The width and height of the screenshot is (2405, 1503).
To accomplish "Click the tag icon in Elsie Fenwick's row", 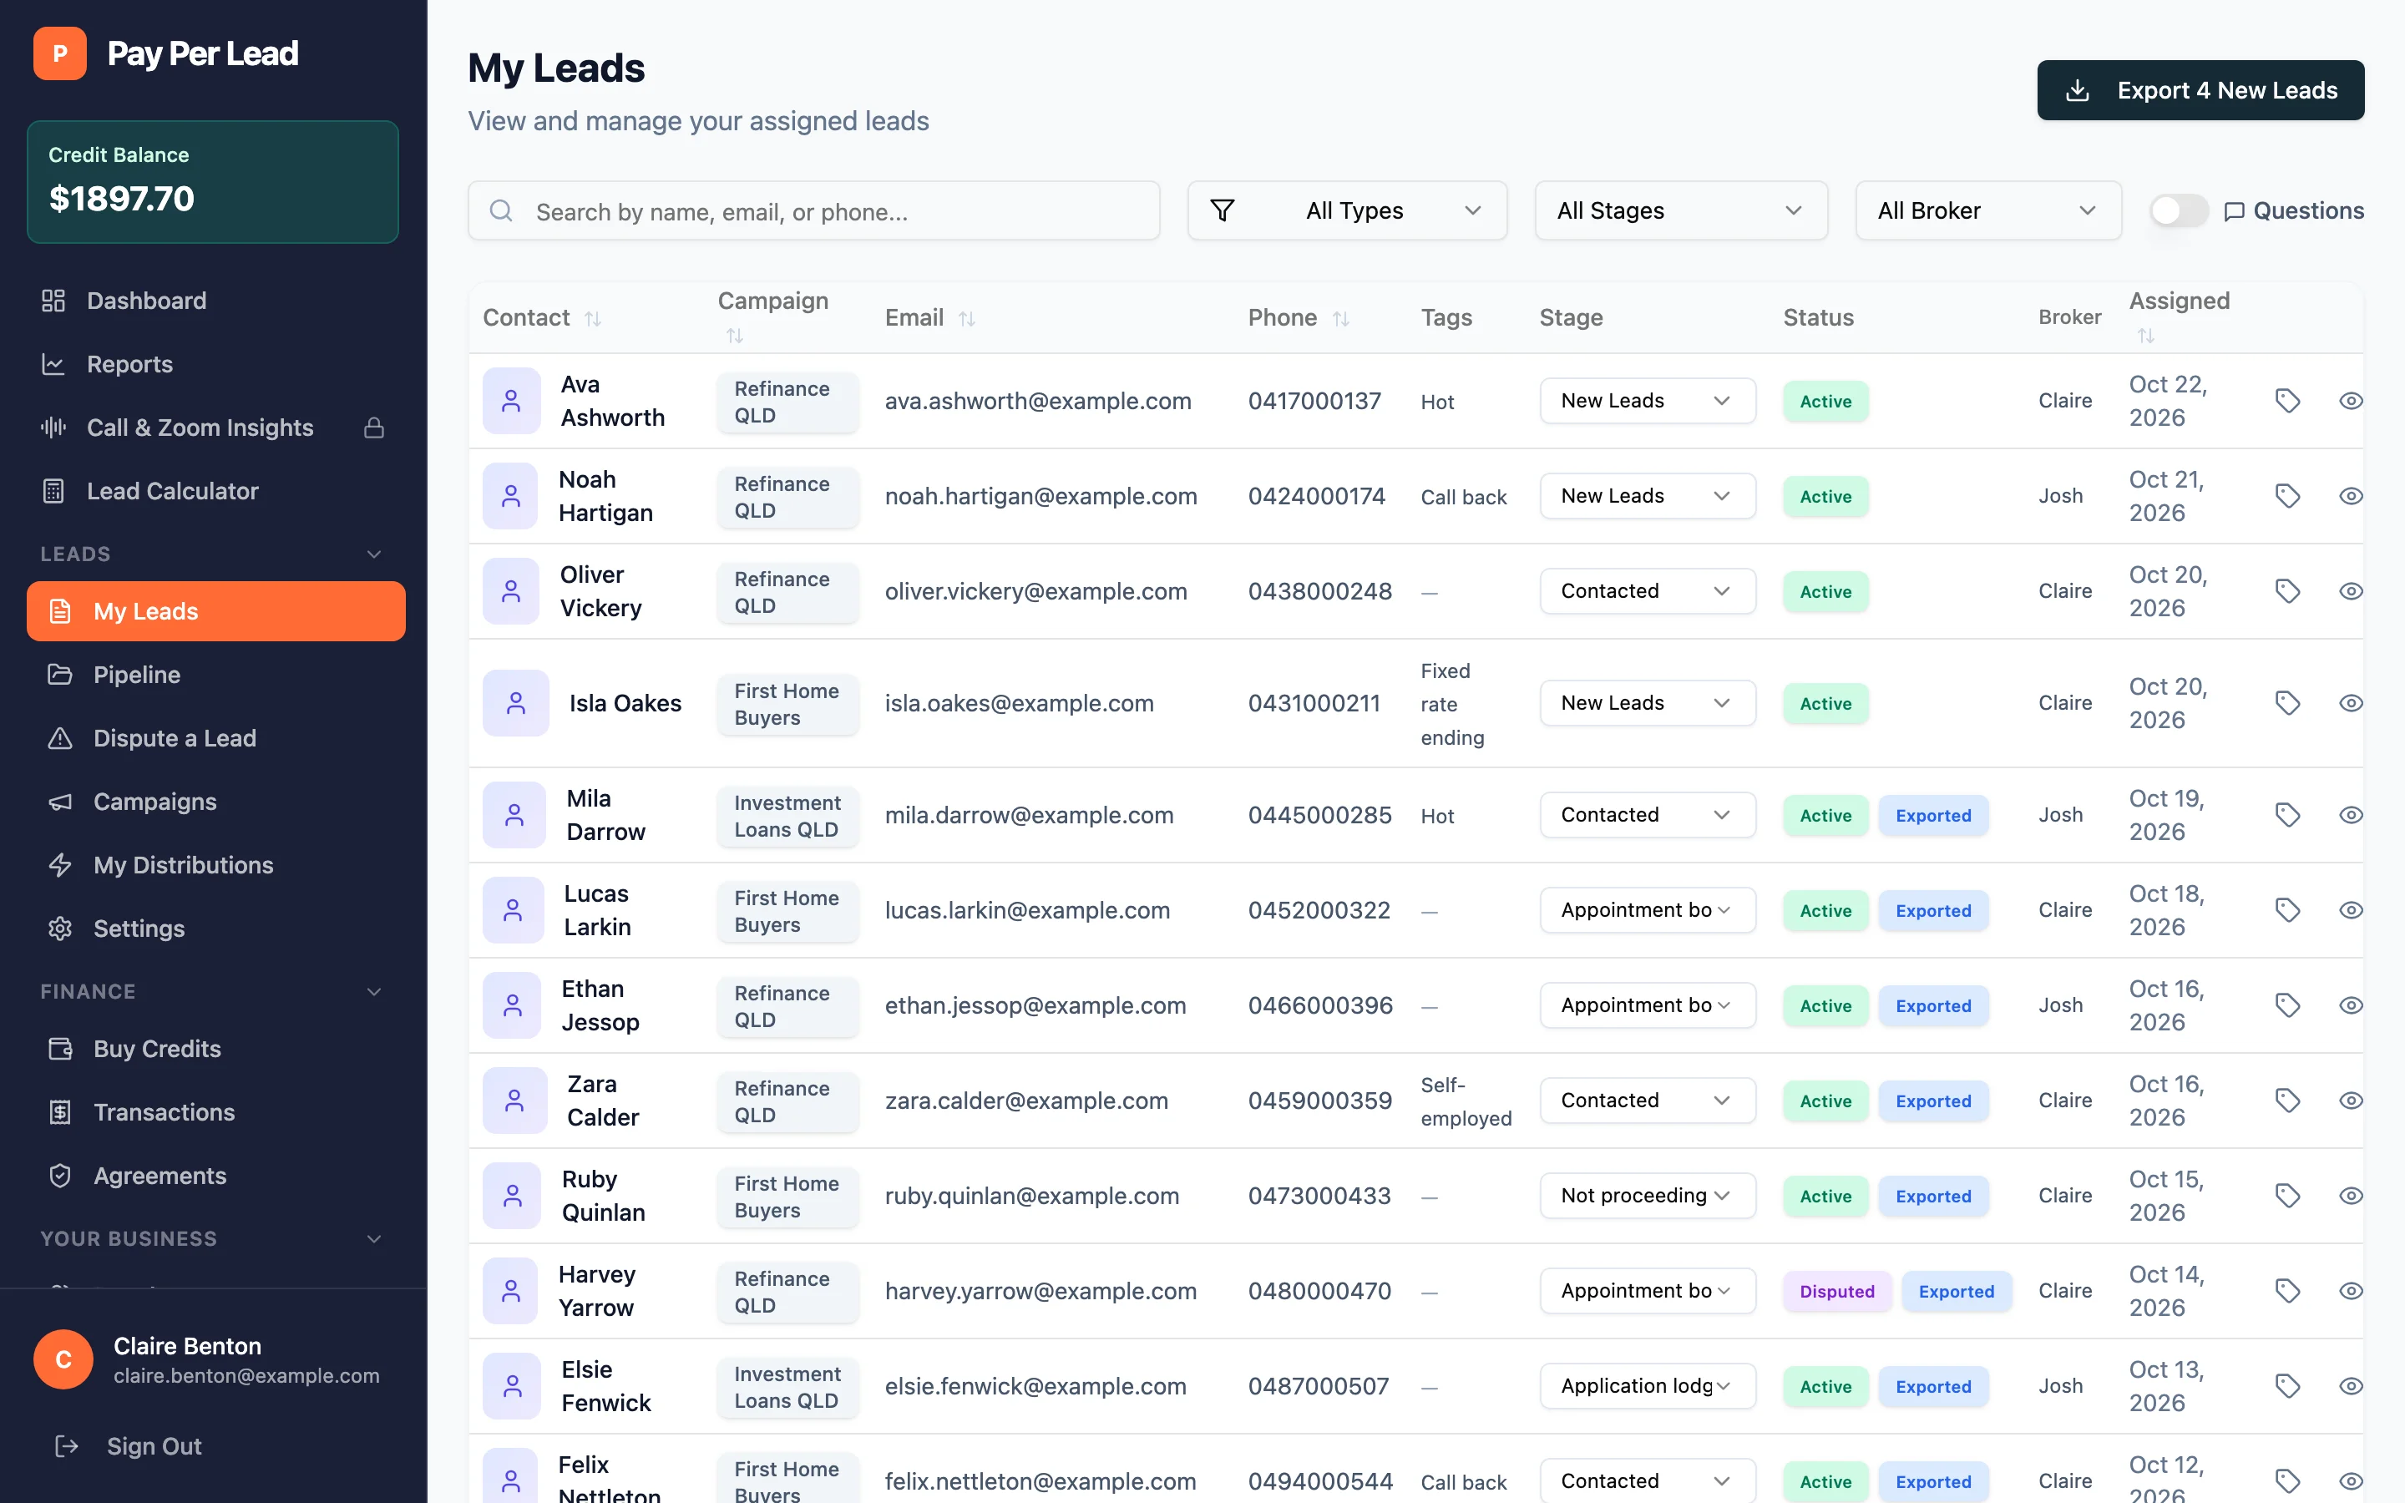I will (2288, 1386).
